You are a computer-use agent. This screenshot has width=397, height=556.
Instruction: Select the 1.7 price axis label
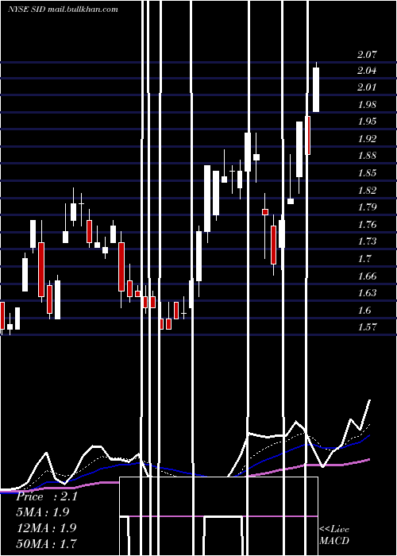coord(364,258)
